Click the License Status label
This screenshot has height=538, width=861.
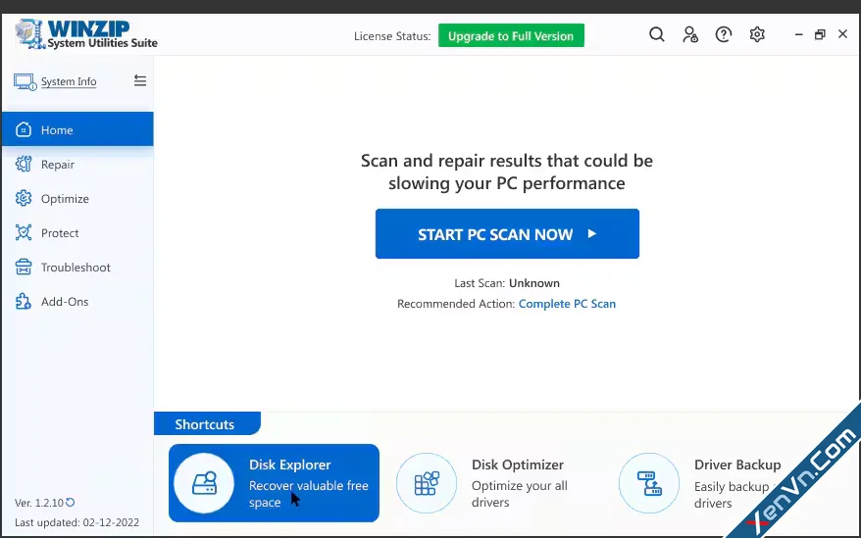[x=392, y=36]
